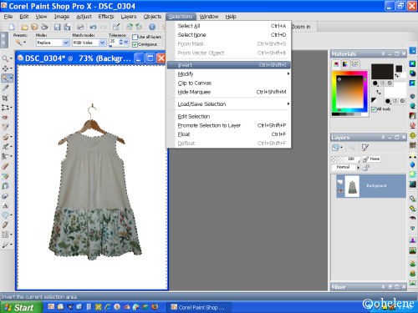Screen dimensions: 418x313
Task: Check Use all layers option
Action: (x=135, y=37)
